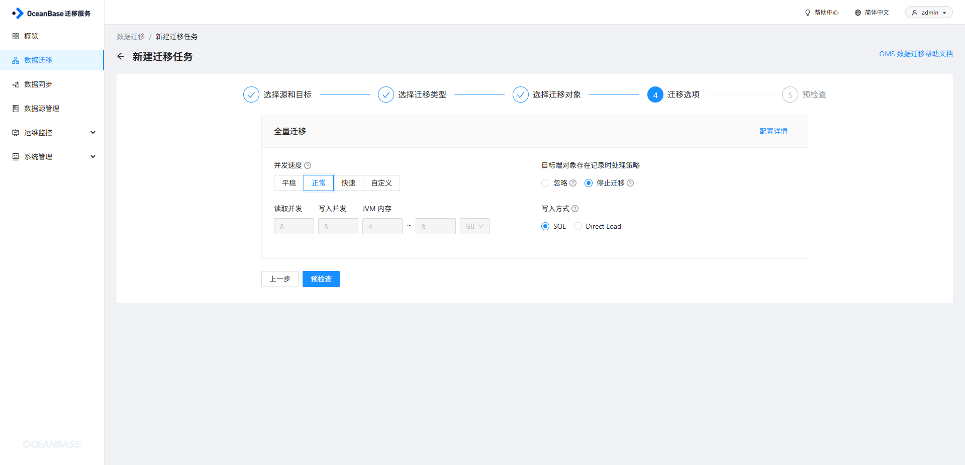The height and width of the screenshot is (465, 965).
Task: Click the blue 预检查 button
Action: pyautogui.click(x=321, y=279)
